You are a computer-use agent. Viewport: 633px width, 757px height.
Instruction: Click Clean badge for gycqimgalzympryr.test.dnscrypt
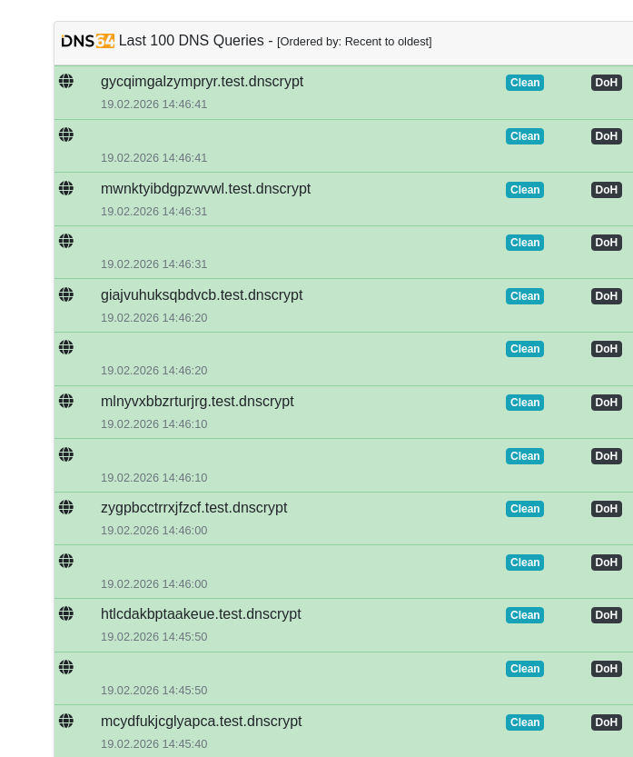click(x=524, y=83)
